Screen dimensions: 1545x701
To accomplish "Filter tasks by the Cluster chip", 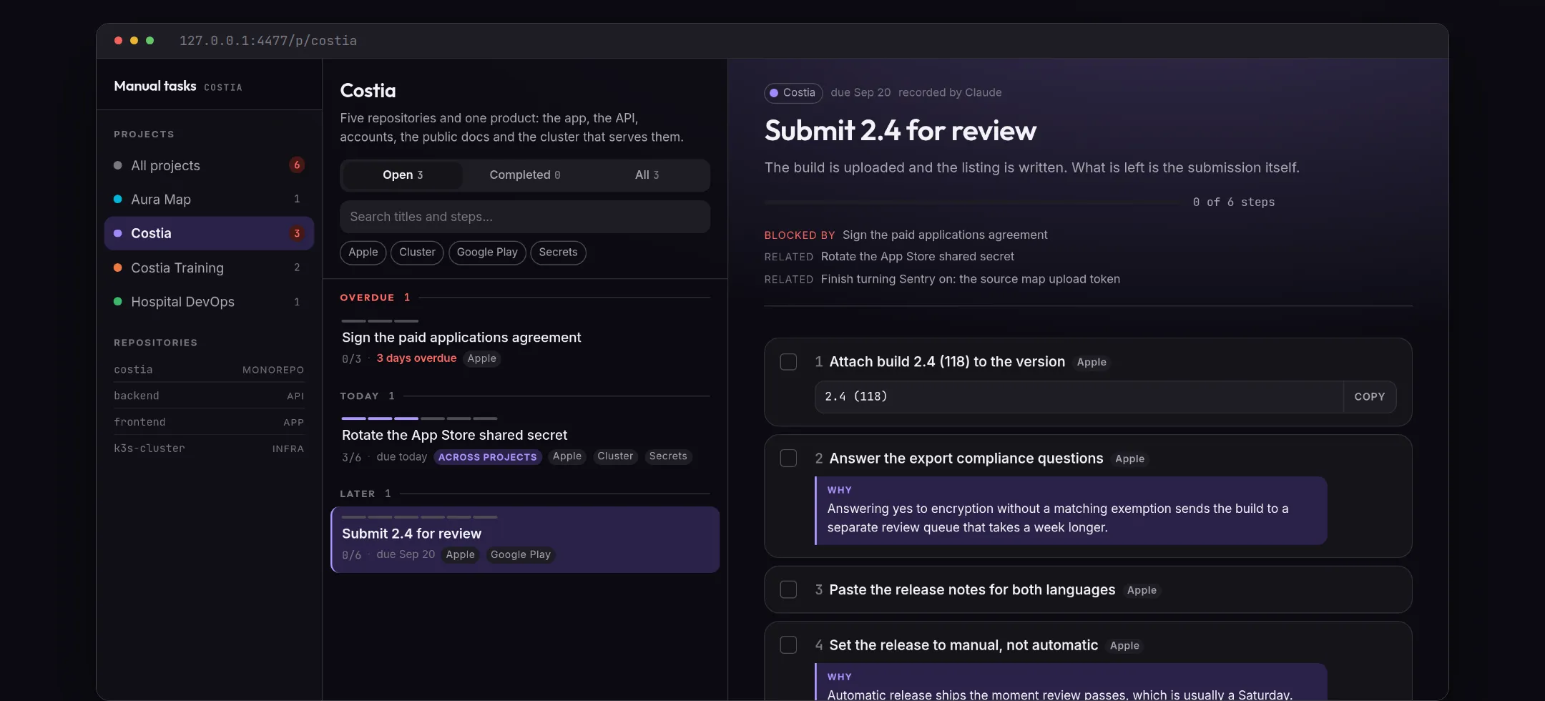I will (417, 253).
